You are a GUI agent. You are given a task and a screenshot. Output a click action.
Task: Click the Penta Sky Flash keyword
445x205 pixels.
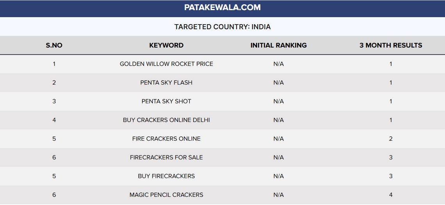click(x=166, y=83)
